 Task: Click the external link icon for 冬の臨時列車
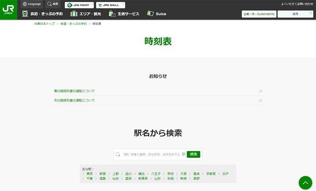click(x=260, y=101)
